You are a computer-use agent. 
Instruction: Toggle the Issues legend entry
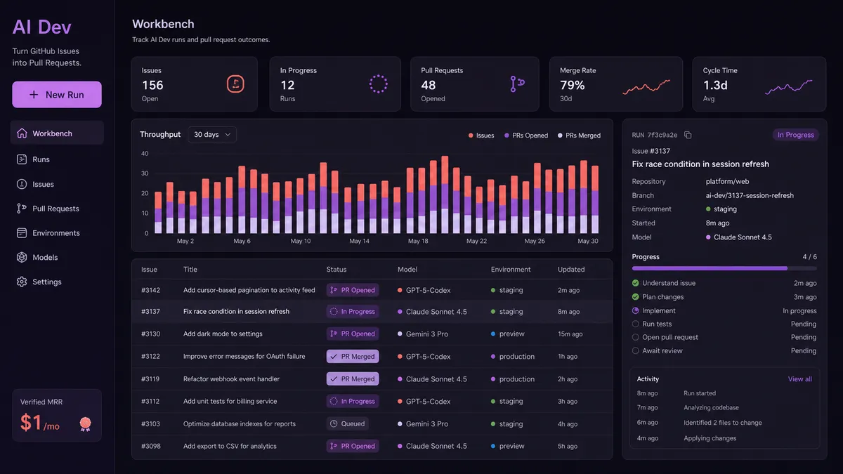coord(481,136)
